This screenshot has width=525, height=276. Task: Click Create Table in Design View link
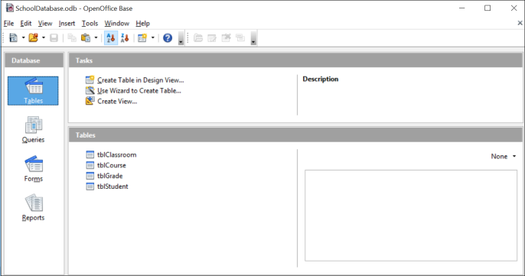[x=141, y=80]
